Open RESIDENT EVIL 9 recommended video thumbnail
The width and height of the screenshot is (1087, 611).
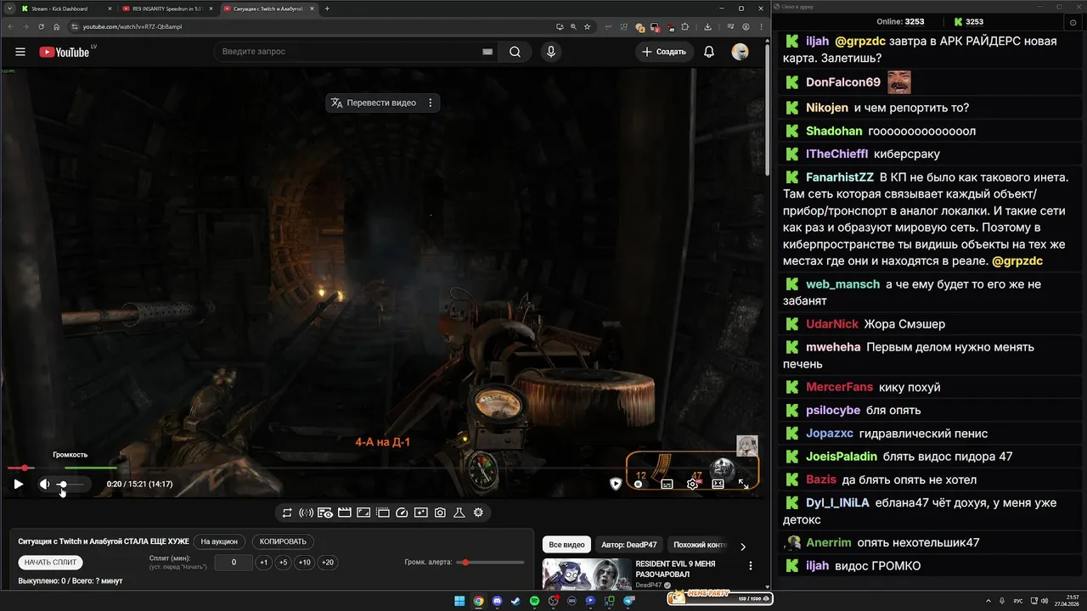pos(586,574)
